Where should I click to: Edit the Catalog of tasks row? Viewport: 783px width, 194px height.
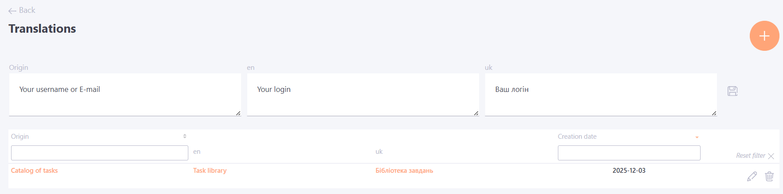point(752,176)
